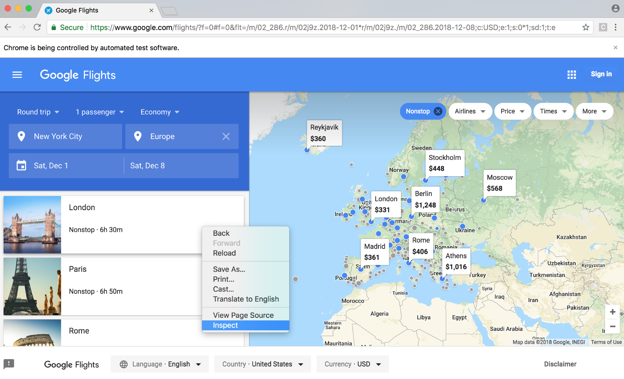
Task: Click the destination location pin icon
Action: coord(138,136)
